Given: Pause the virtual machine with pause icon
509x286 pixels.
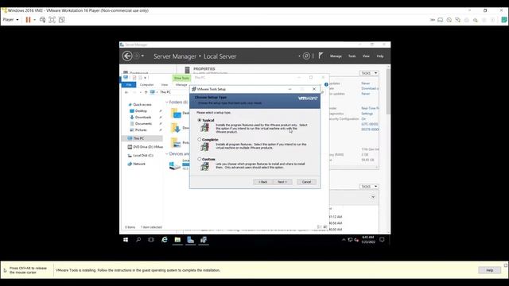Looking at the screenshot, I should [29, 20].
